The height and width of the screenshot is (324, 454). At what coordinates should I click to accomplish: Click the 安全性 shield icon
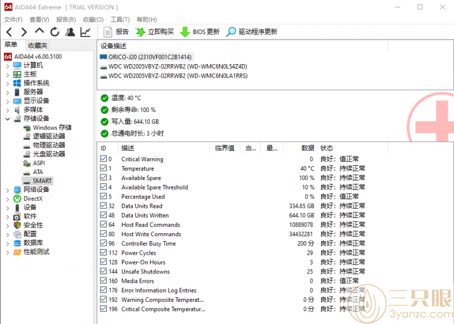point(17,225)
